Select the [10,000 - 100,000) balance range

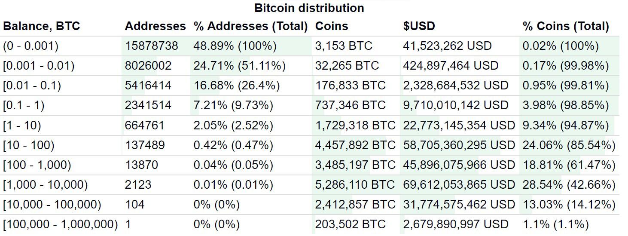coord(52,205)
